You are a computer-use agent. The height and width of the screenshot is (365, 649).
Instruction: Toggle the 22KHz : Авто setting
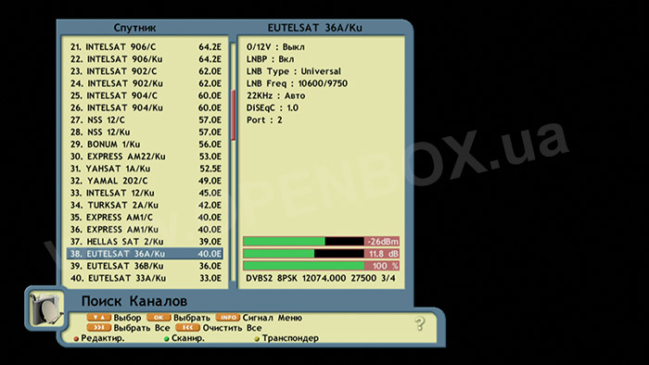[276, 95]
